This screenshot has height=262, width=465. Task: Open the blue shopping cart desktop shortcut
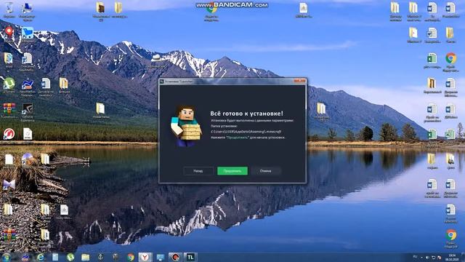click(x=27, y=34)
